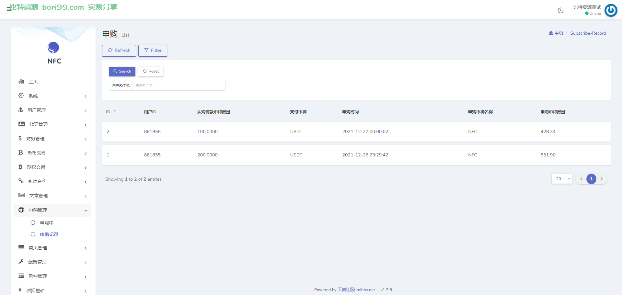Open the 主页 breadcrumb link
The width and height of the screenshot is (622, 295).
coord(559,33)
